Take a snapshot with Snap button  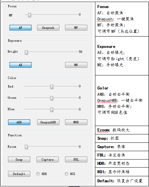tap(19, 160)
